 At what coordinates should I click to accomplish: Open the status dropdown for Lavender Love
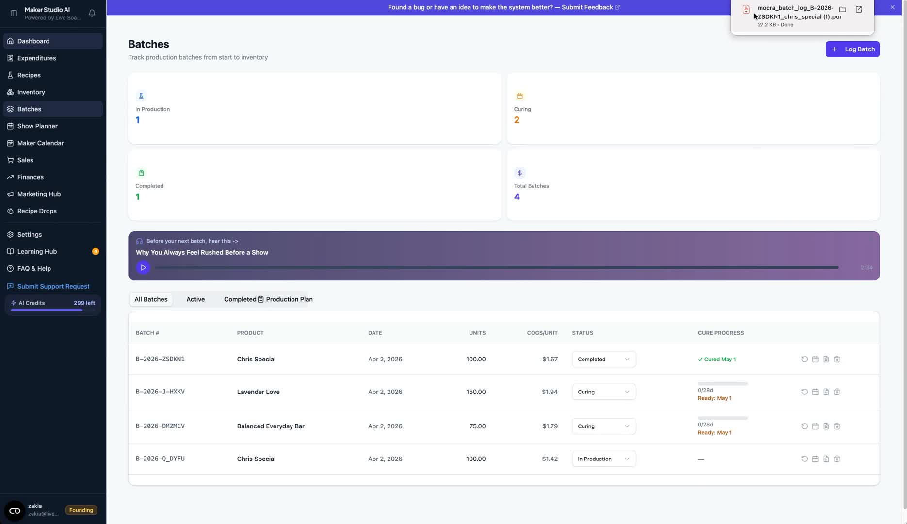point(603,392)
